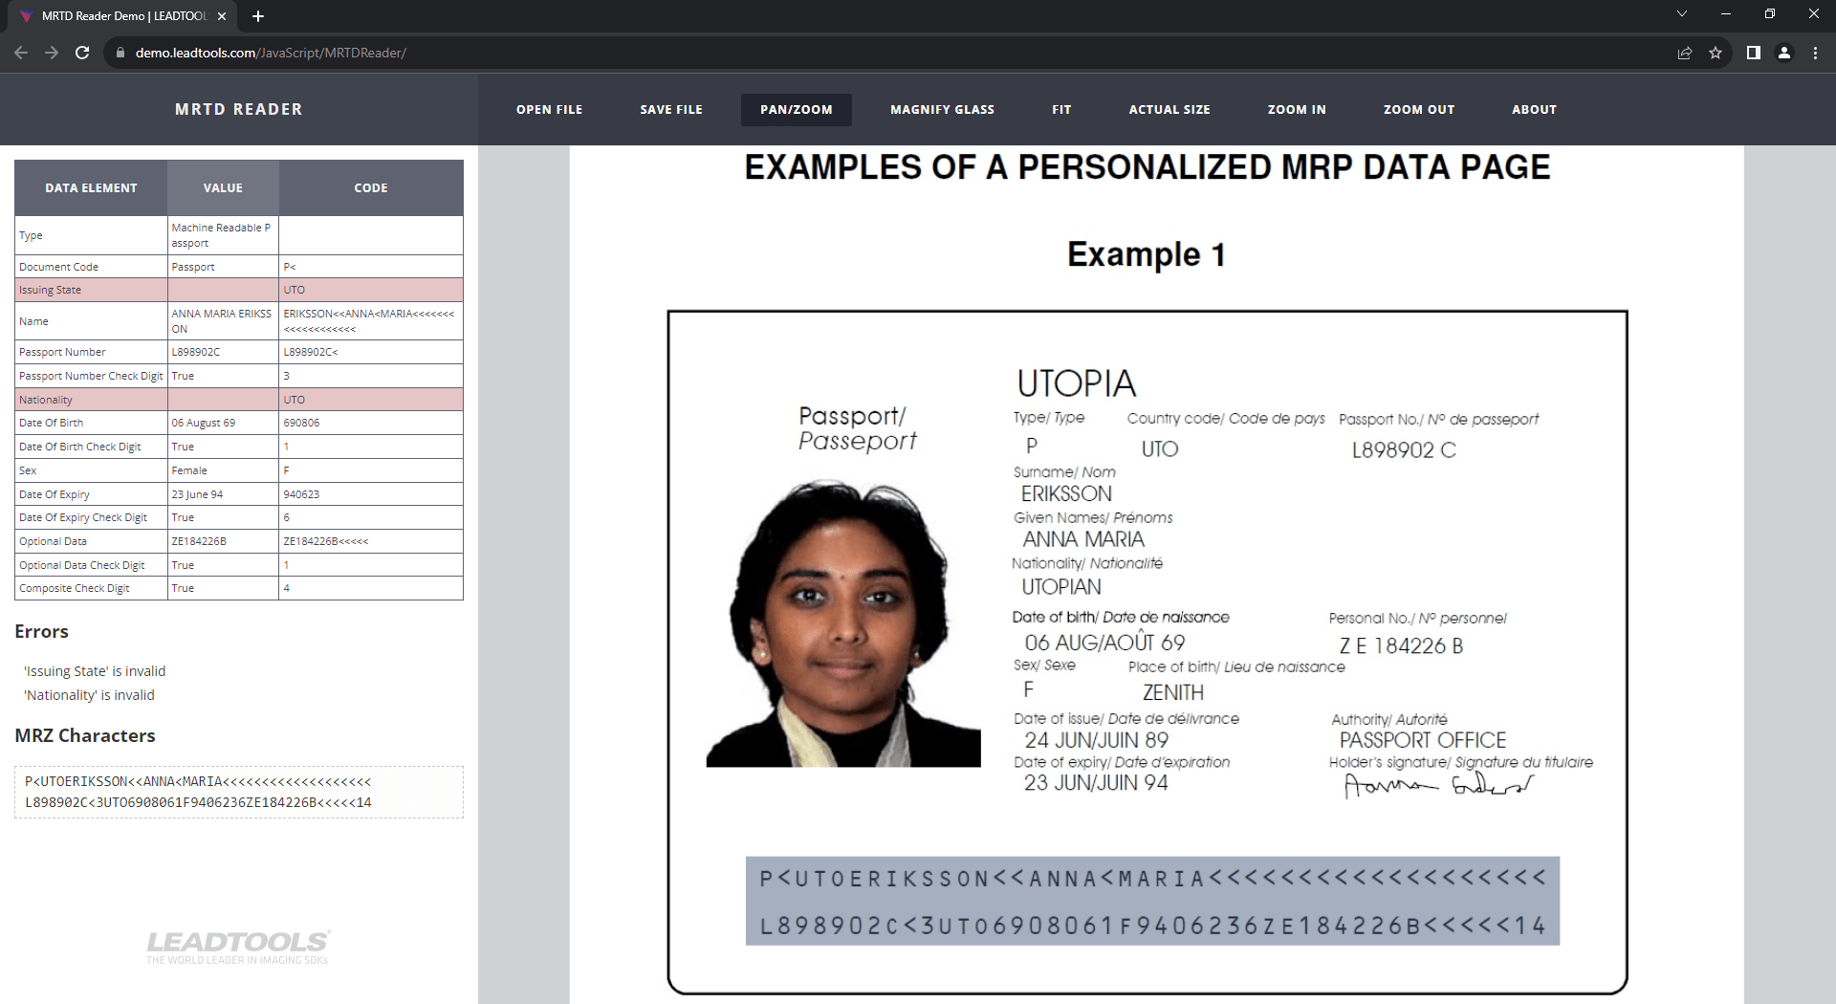The width and height of the screenshot is (1836, 1004).
Task: Switch to the MRTD Reader Demo tab
Action: (x=115, y=15)
